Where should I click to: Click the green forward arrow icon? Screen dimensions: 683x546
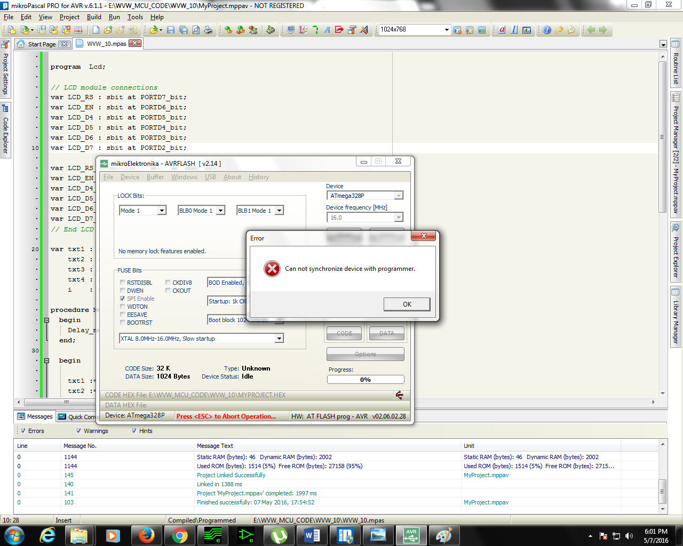[603, 30]
